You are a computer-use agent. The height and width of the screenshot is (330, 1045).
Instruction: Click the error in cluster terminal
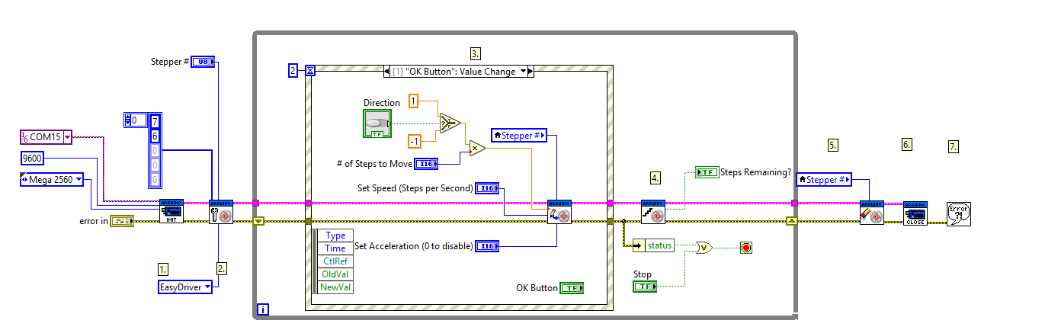click(x=121, y=221)
